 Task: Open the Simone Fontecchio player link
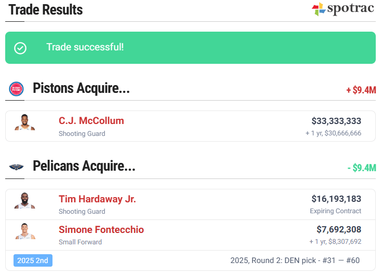101,229
